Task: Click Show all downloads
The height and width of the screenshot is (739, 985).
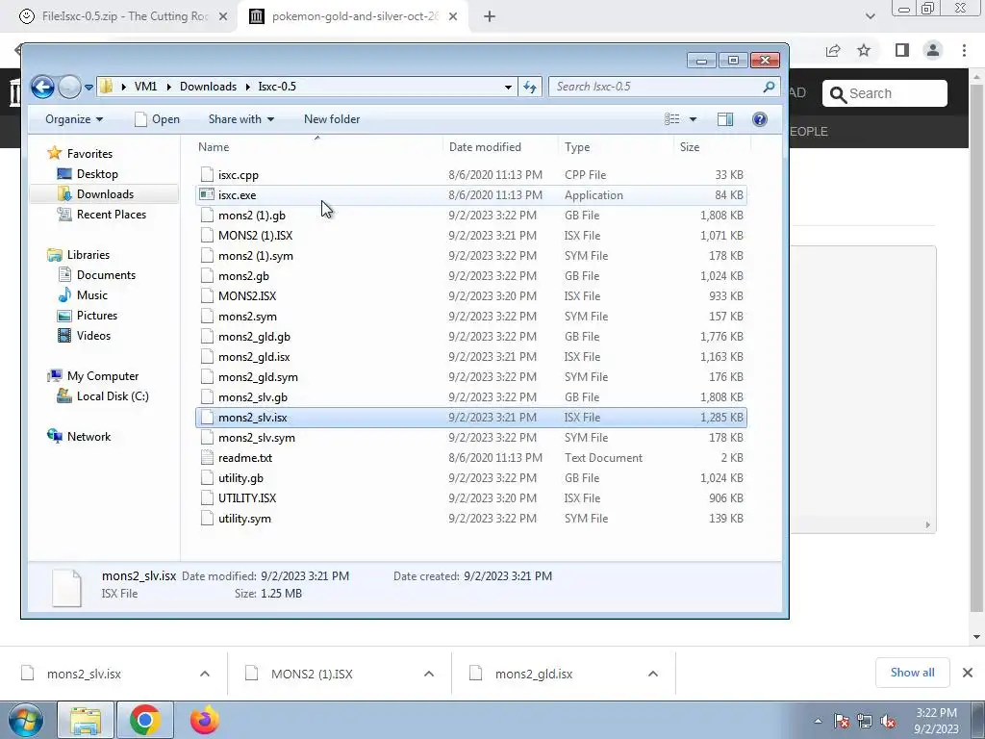Action: pyautogui.click(x=912, y=673)
